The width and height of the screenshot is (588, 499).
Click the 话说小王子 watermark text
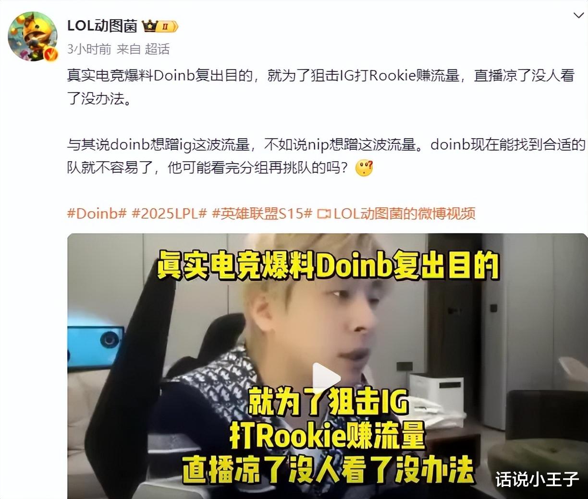click(x=537, y=479)
